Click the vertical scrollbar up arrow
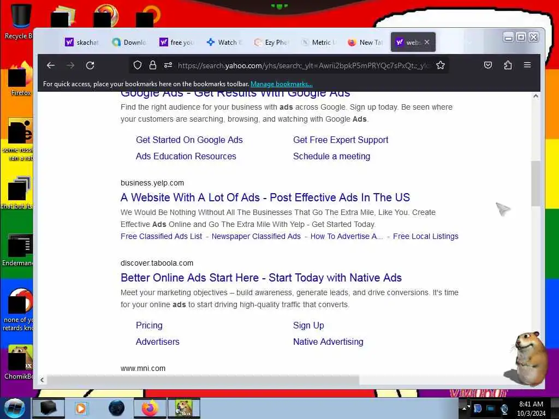This screenshot has width=559, height=419. [536, 96]
